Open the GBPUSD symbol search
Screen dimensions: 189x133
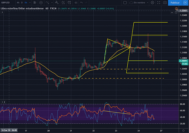tap(5, 2)
